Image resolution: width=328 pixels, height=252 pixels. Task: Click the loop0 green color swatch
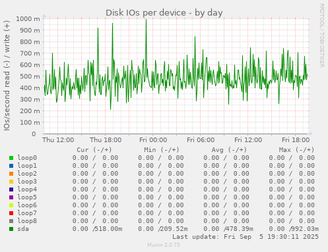click(x=11, y=158)
